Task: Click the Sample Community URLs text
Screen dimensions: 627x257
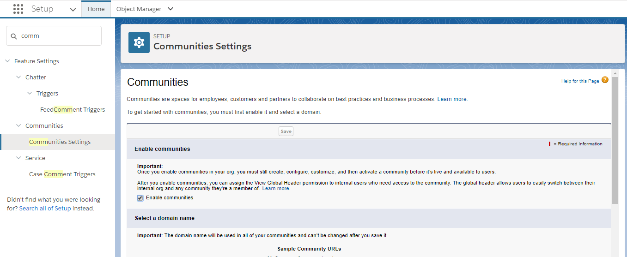Action: [x=309, y=249]
